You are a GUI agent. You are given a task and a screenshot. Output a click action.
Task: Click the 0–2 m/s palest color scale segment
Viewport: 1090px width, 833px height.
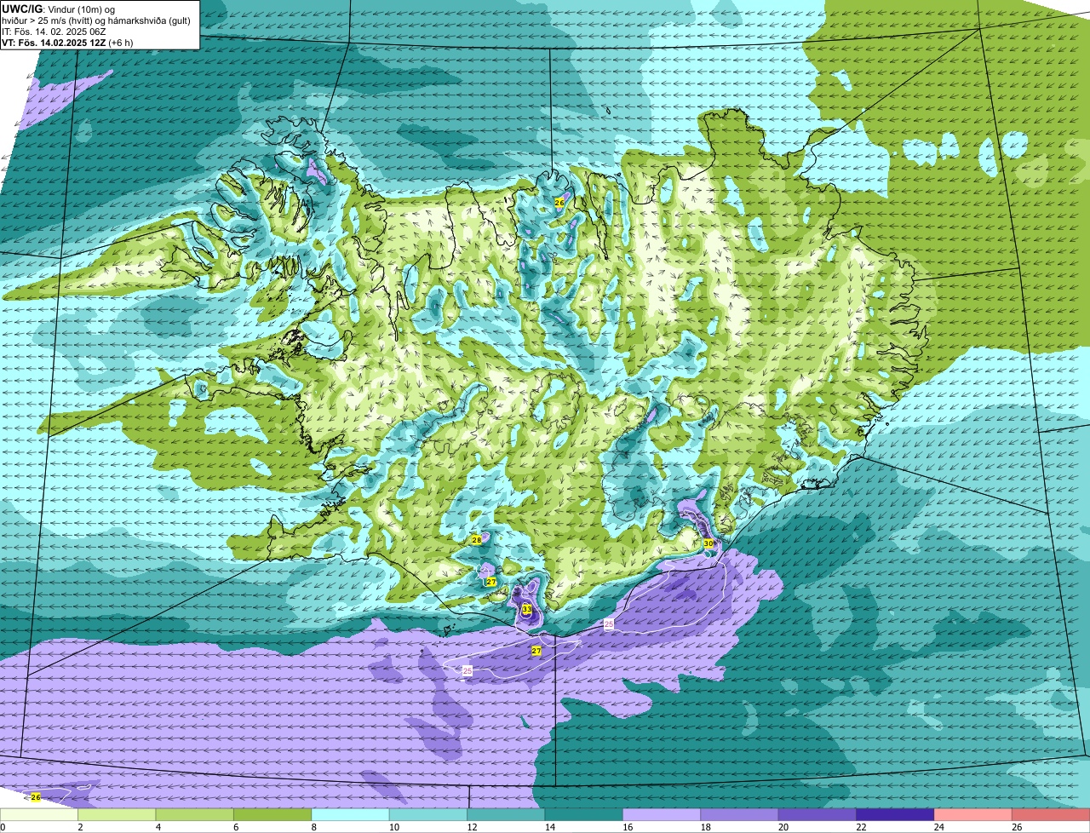click(x=39, y=815)
